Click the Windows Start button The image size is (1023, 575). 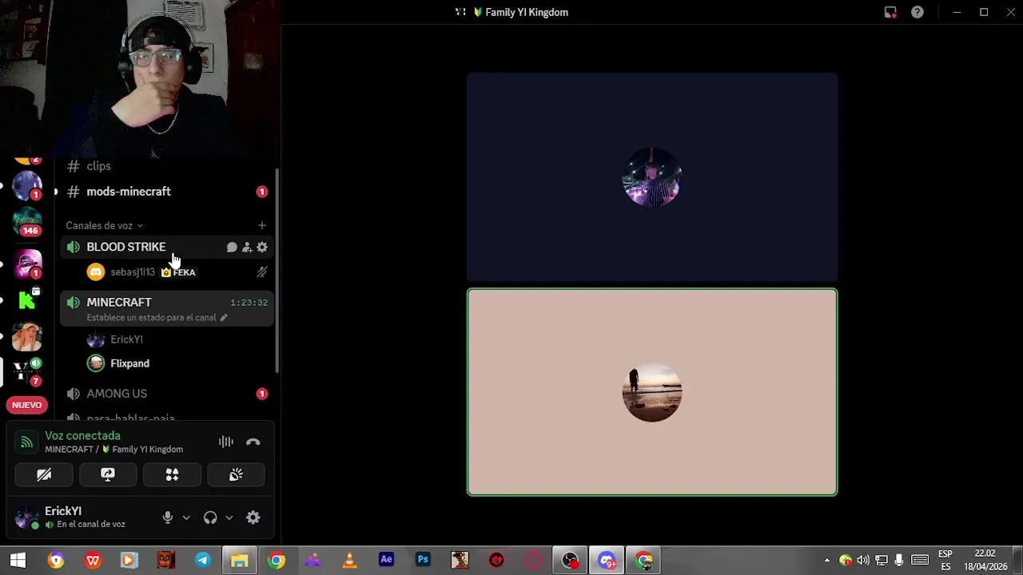tap(18, 561)
